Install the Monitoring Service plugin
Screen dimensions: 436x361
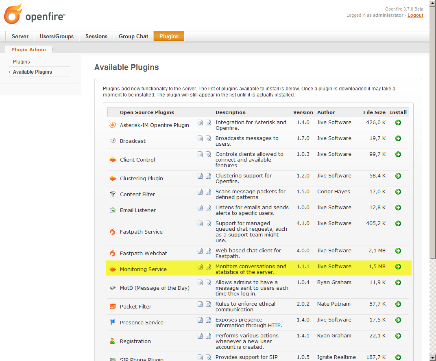[x=398, y=267]
